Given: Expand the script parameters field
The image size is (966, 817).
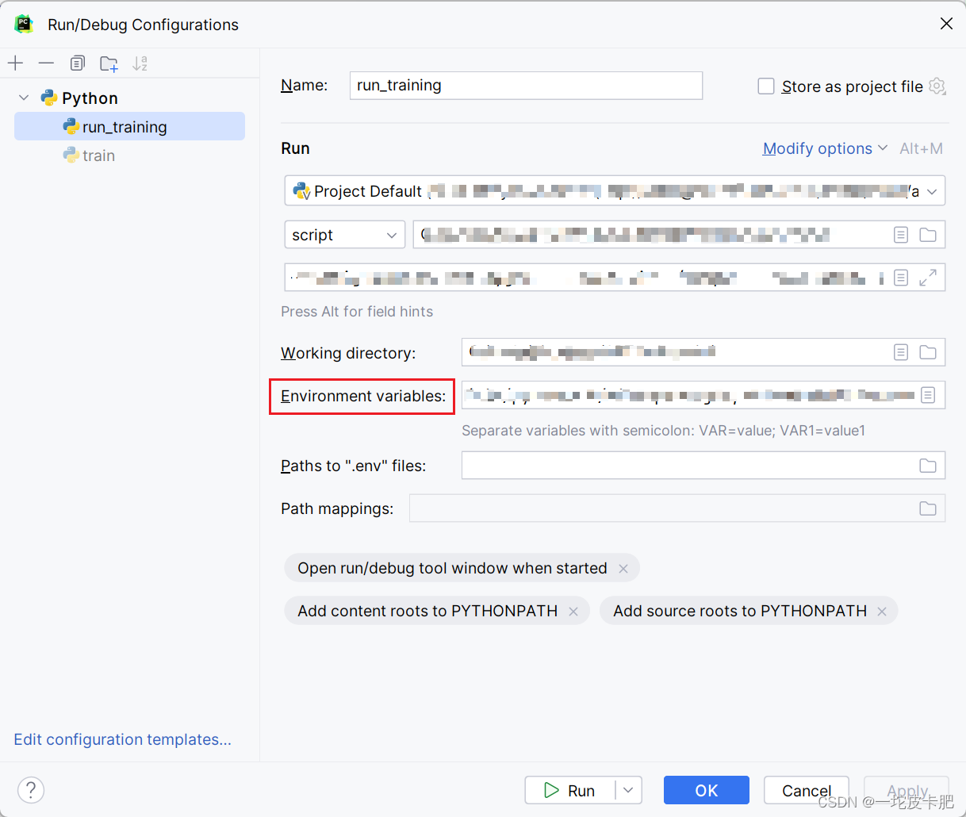Looking at the screenshot, I should tap(928, 277).
